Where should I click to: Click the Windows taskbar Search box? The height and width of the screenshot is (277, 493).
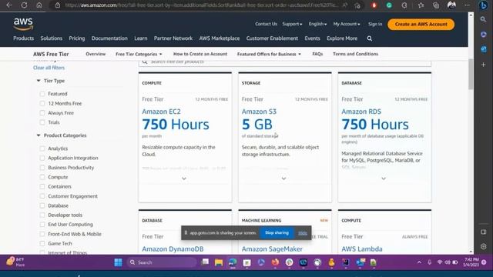click(x=162, y=262)
